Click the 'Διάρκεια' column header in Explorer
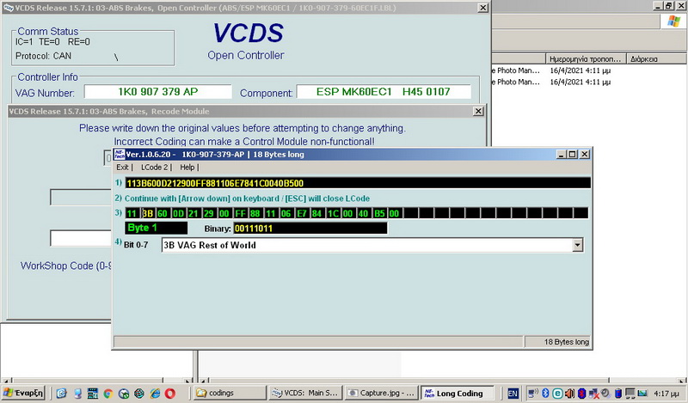Viewport: 688px width, 403px height. pyautogui.click(x=657, y=59)
